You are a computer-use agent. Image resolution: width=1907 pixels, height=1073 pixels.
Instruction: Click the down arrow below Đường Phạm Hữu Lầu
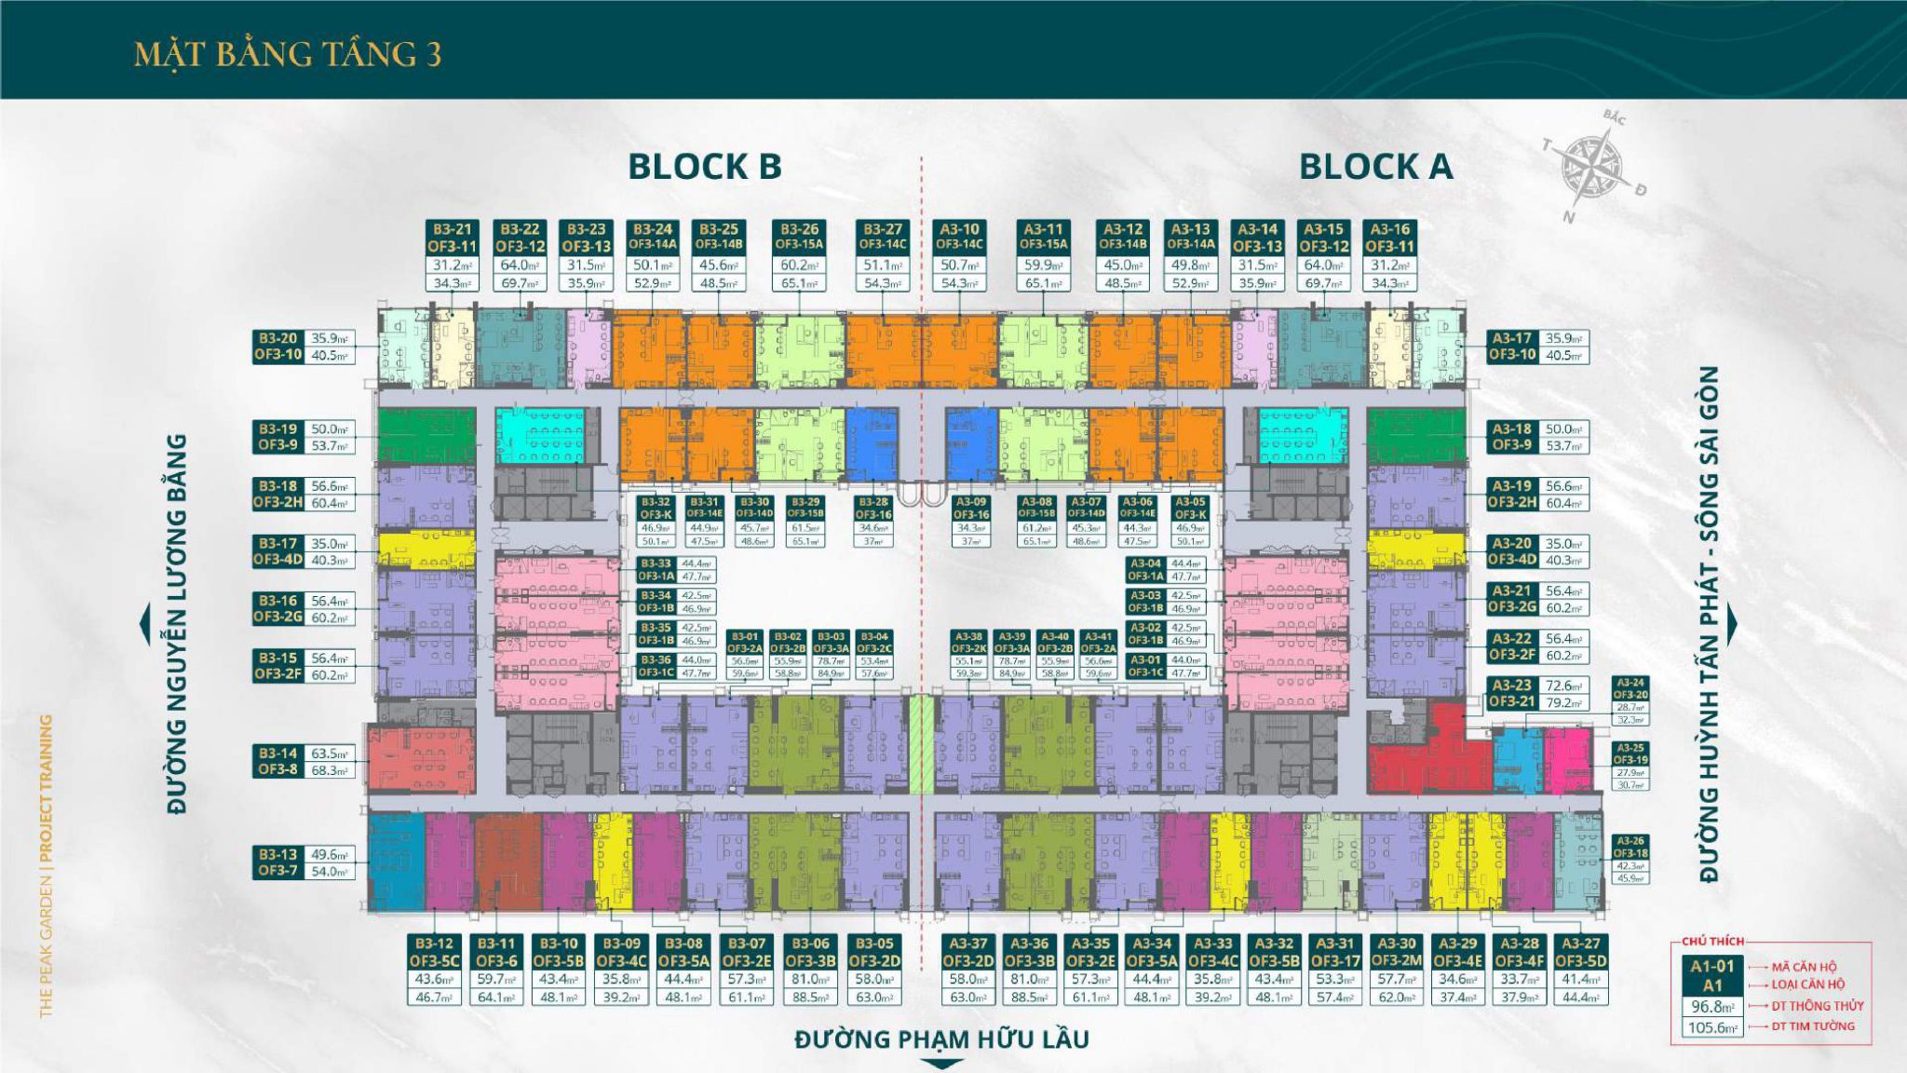tap(942, 1064)
